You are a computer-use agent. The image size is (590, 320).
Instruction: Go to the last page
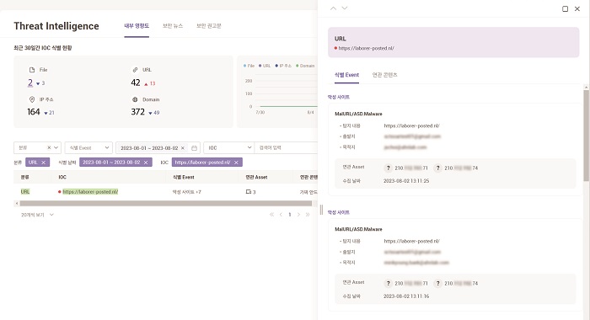pyautogui.click(x=308, y=215)
